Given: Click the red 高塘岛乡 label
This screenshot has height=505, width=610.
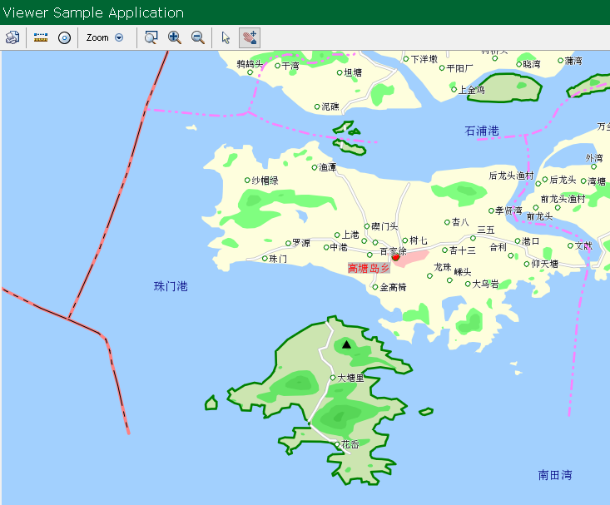Looking at the screenshot, I should [368, 268].
